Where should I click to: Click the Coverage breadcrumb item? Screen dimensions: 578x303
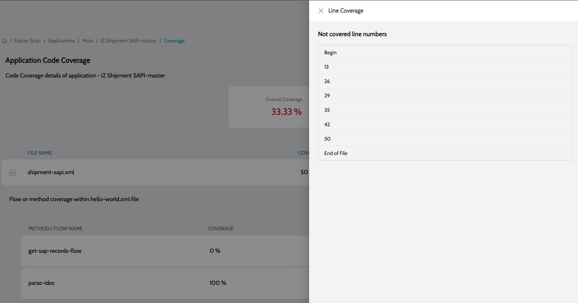click(174, 41)
